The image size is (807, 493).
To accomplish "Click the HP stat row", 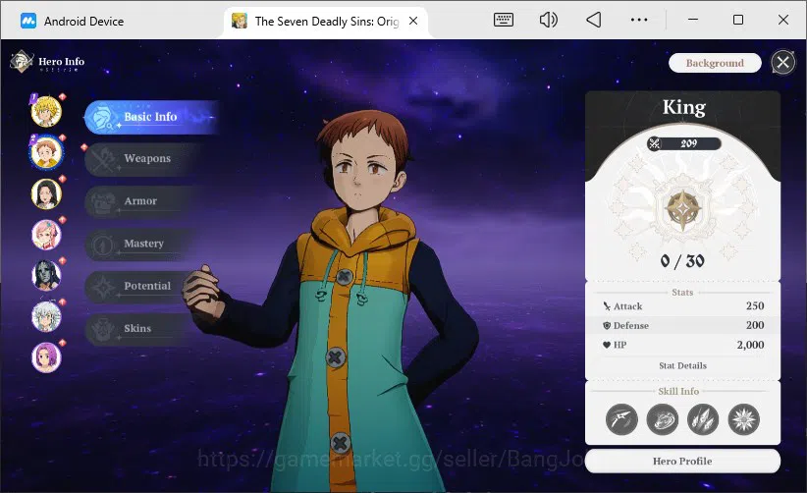I will point(682,345).
